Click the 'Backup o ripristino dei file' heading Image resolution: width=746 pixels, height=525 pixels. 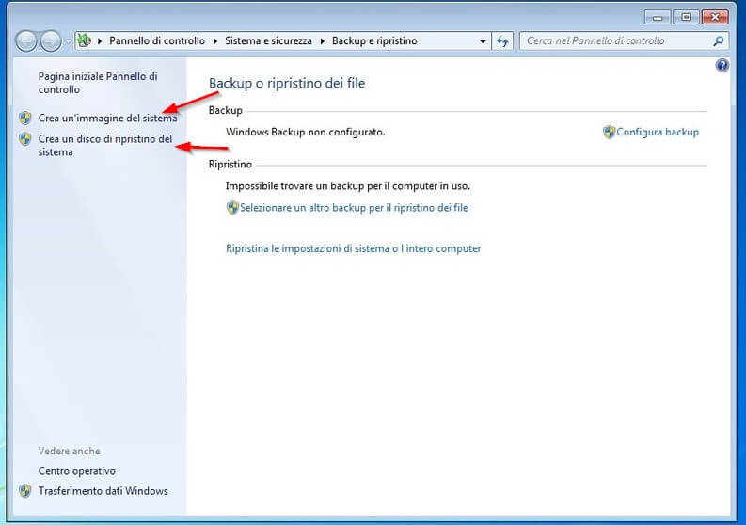[x=287, y=84]
